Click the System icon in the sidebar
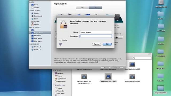The width and height of the screenshot is (171, 96). (32, 22)
